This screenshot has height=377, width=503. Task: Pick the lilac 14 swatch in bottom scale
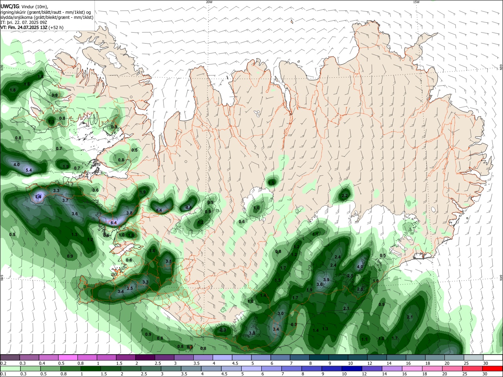(392, 368)
